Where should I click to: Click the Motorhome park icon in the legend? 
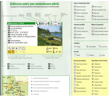[75, 10]
